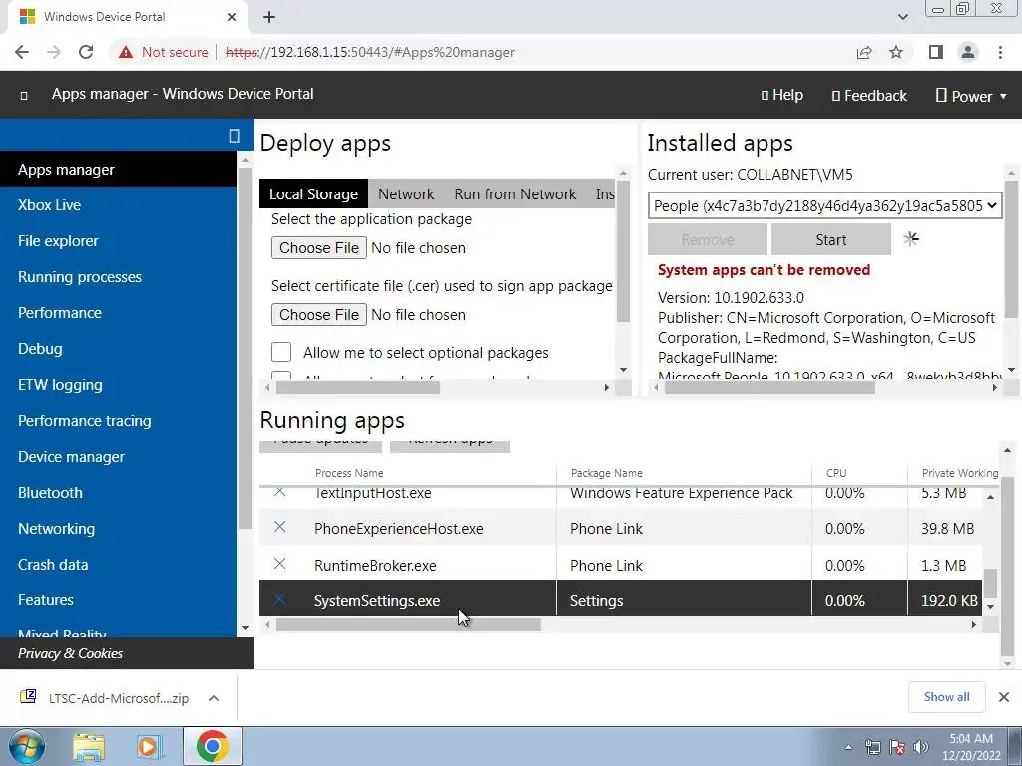Share this page via the share icon
The image size is (1022, 766).
(x=864, y=52)
